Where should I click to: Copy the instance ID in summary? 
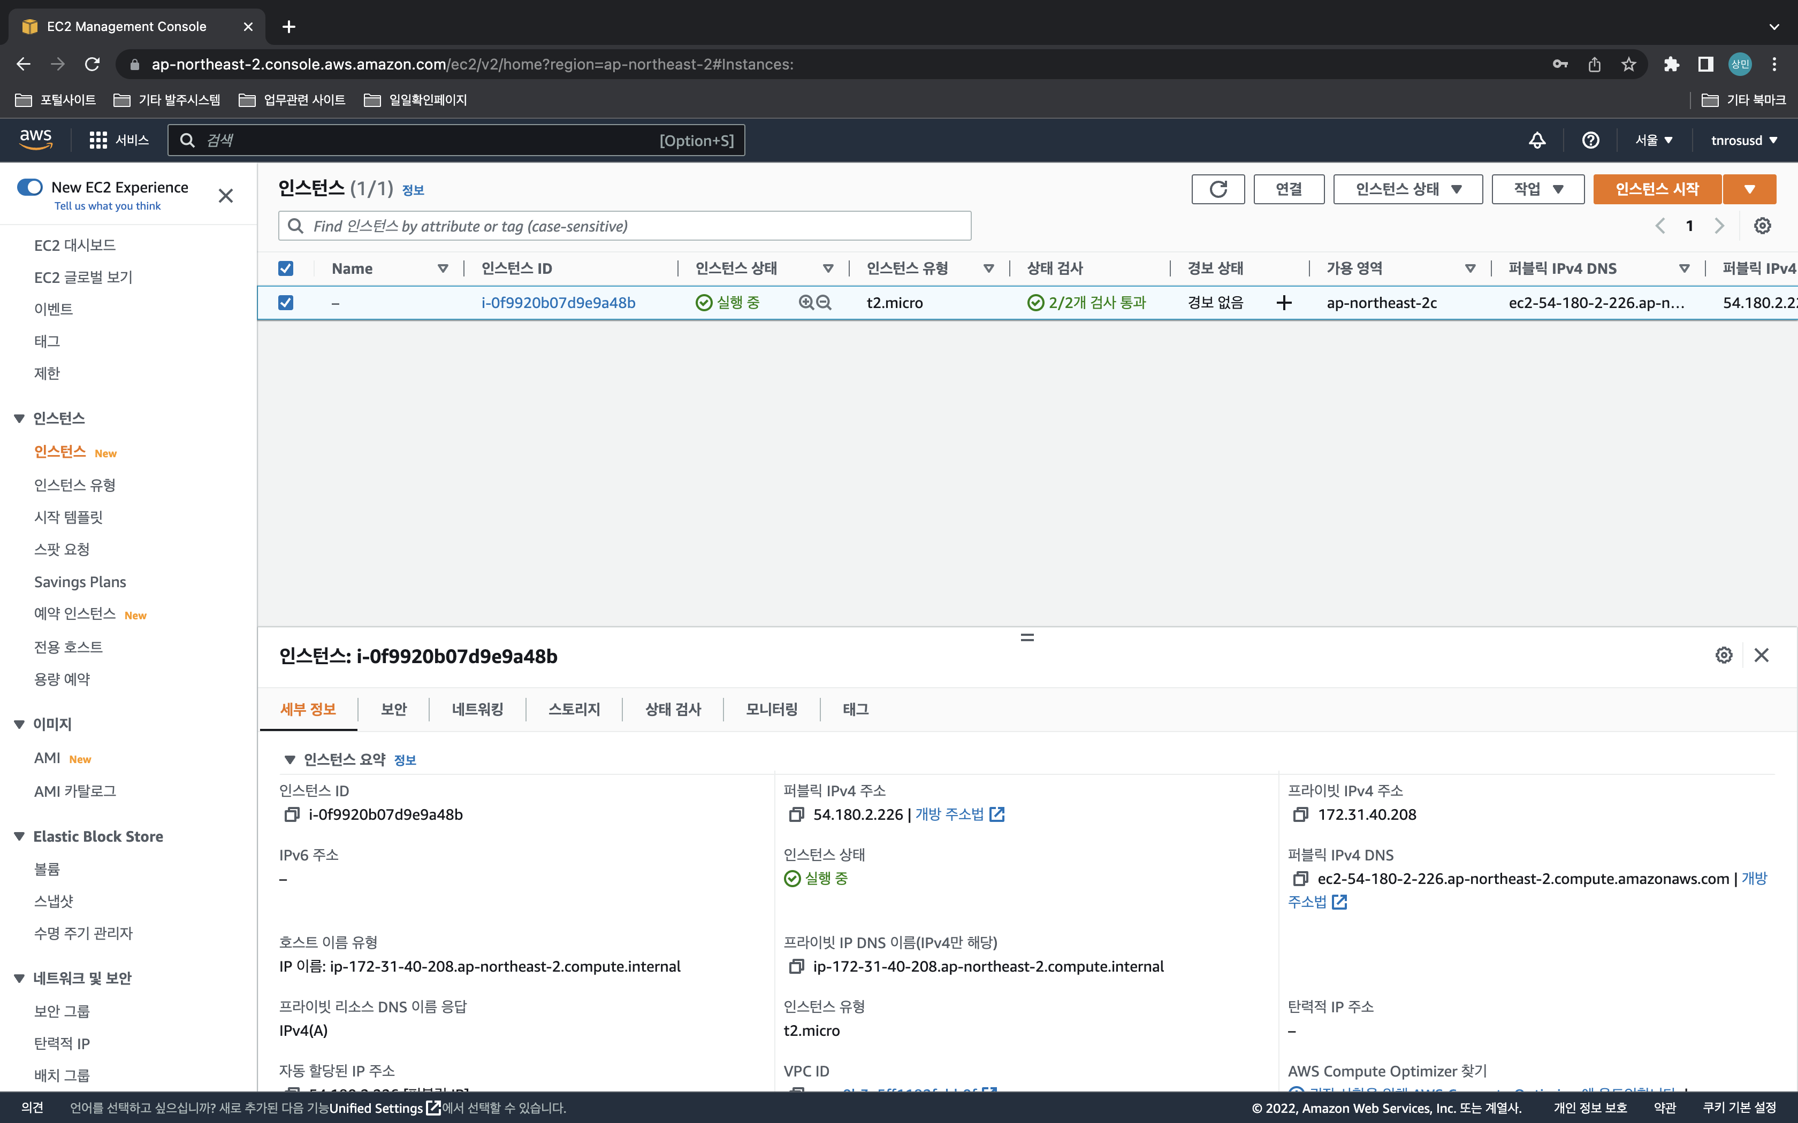point(292,815)
